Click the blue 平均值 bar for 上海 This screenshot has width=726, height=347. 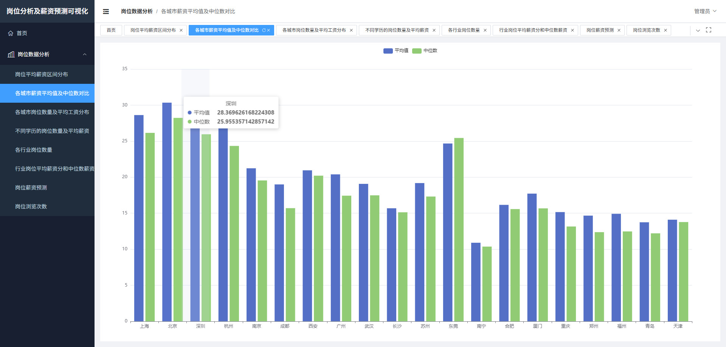tap(139, 218)
